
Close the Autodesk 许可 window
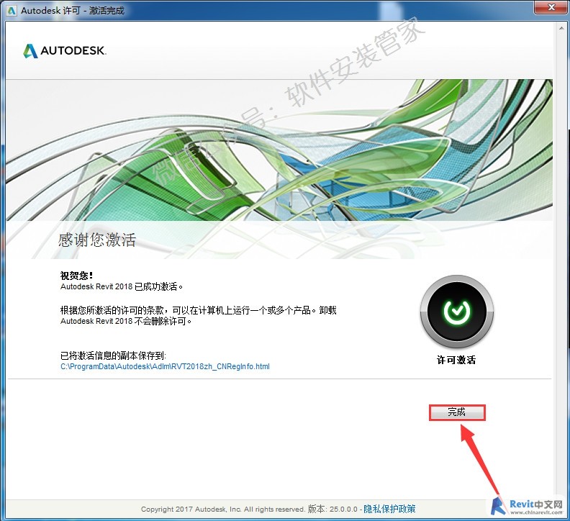coord(551,7)
